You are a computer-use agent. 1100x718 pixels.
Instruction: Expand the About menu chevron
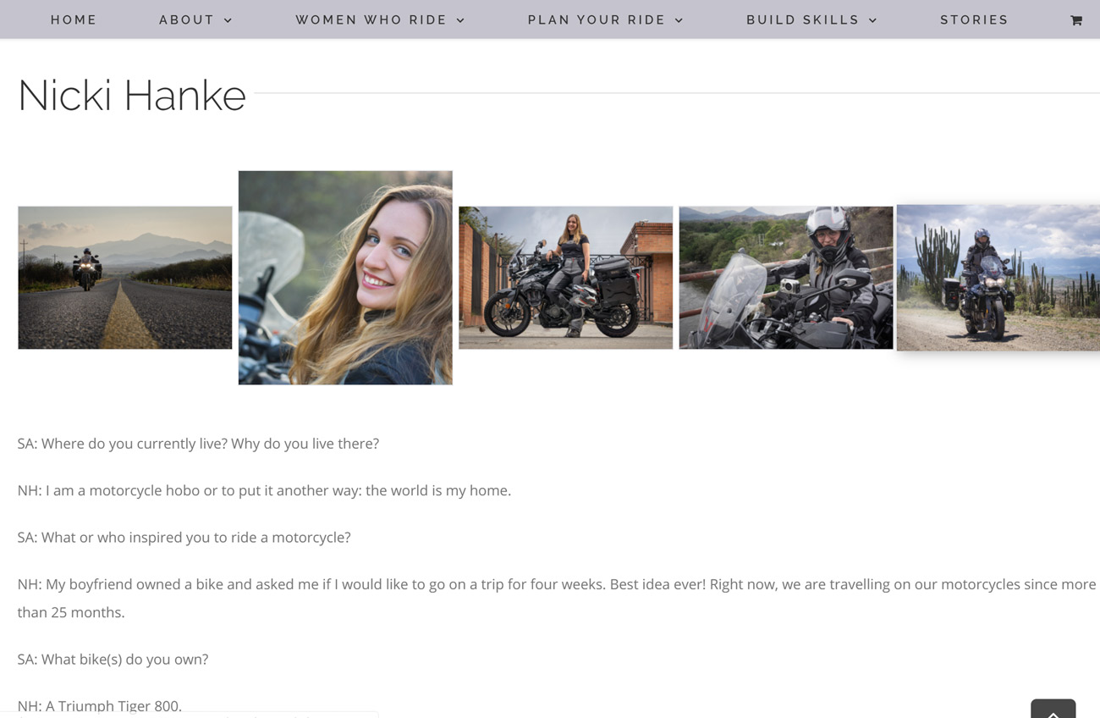click(228, 20)
